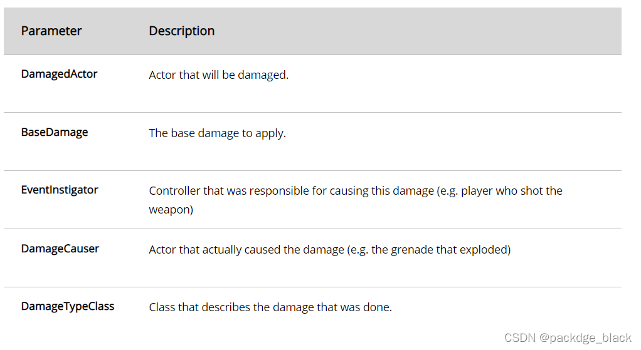The image size is (641, 350).
Task: Click 'The base damage to apply.' text
Action: (218, 133)
